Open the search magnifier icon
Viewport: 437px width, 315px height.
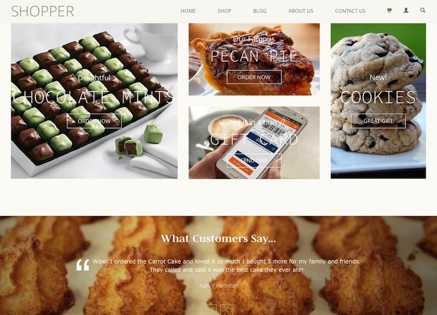coord(423,11)
